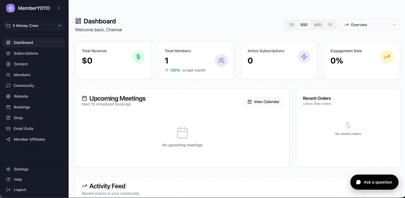Open the Member Affiliates share icon
The image size is (405, 198).
[8, 139]
